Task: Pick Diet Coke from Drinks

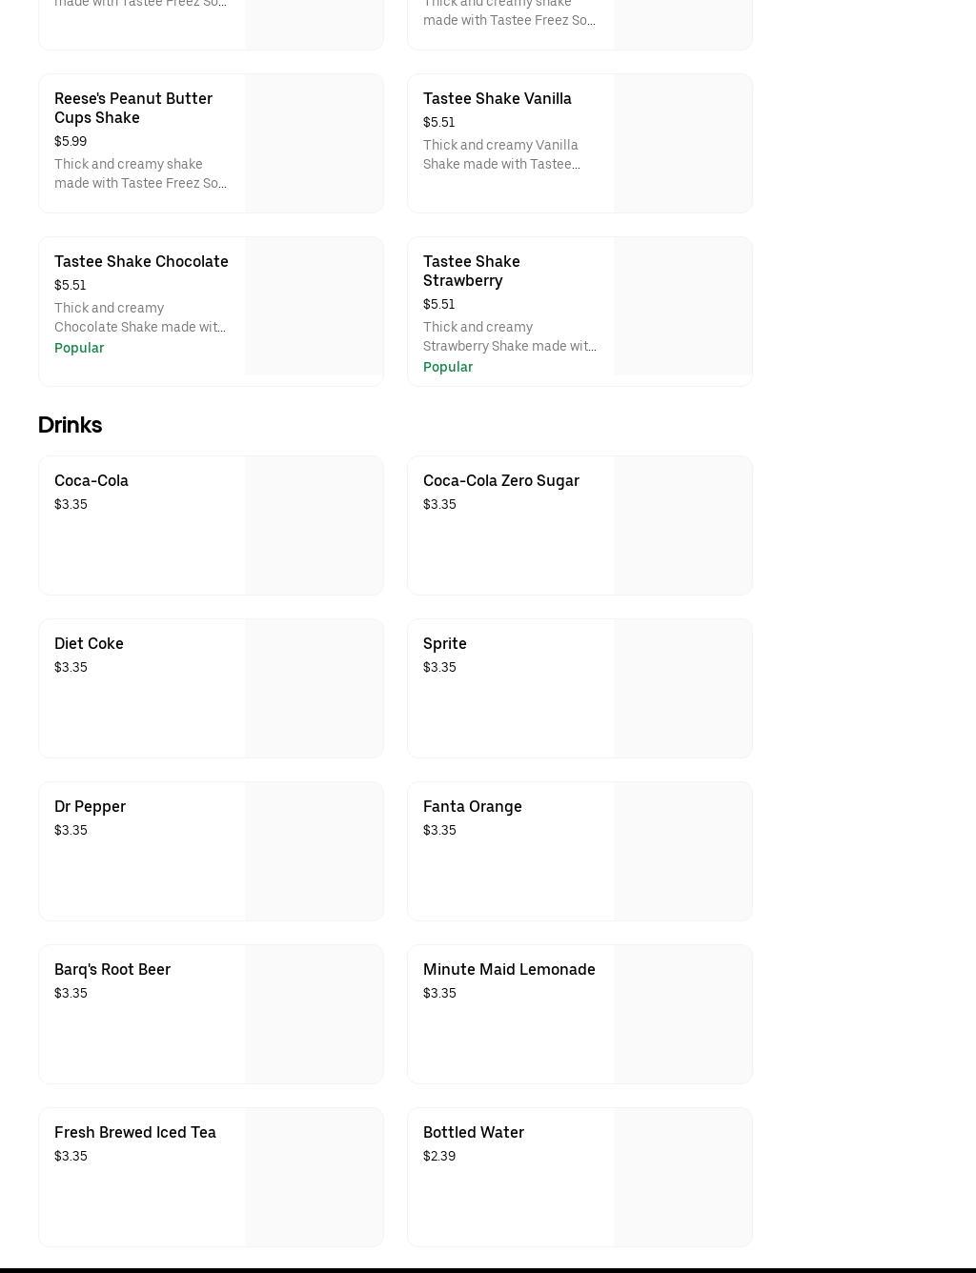Action: 89,643
